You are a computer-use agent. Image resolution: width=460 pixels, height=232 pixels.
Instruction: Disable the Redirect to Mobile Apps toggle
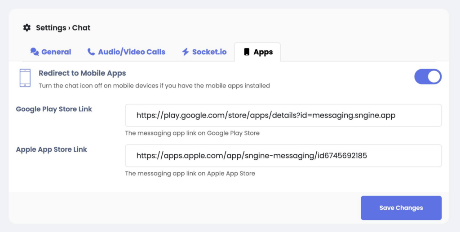(x=428, y=77)
